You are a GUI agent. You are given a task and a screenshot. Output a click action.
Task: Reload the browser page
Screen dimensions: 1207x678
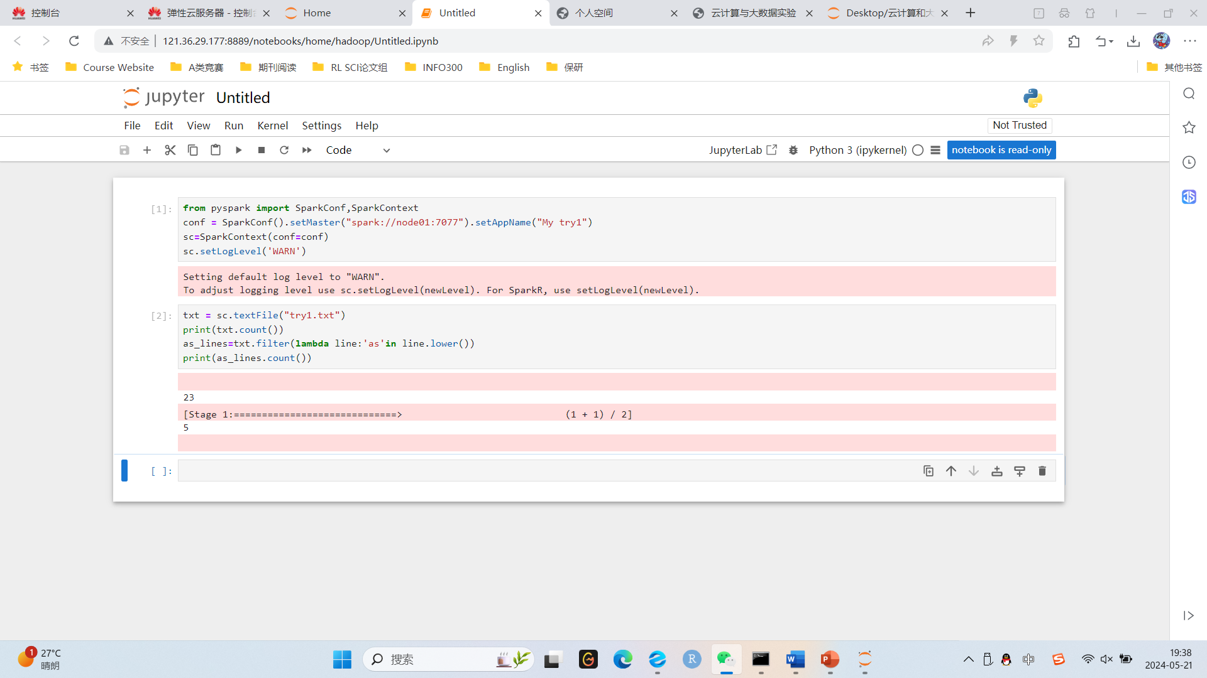pos(74,41)
